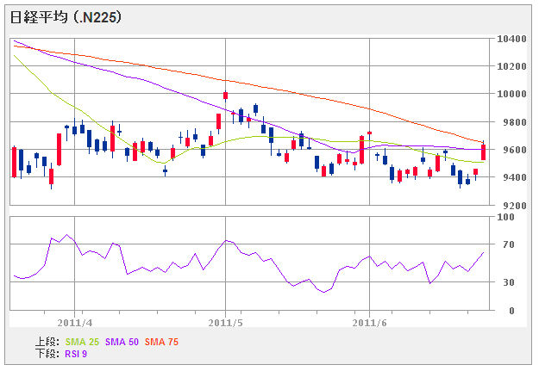Click the RSI 0 axis label

(x=511, y=311)
